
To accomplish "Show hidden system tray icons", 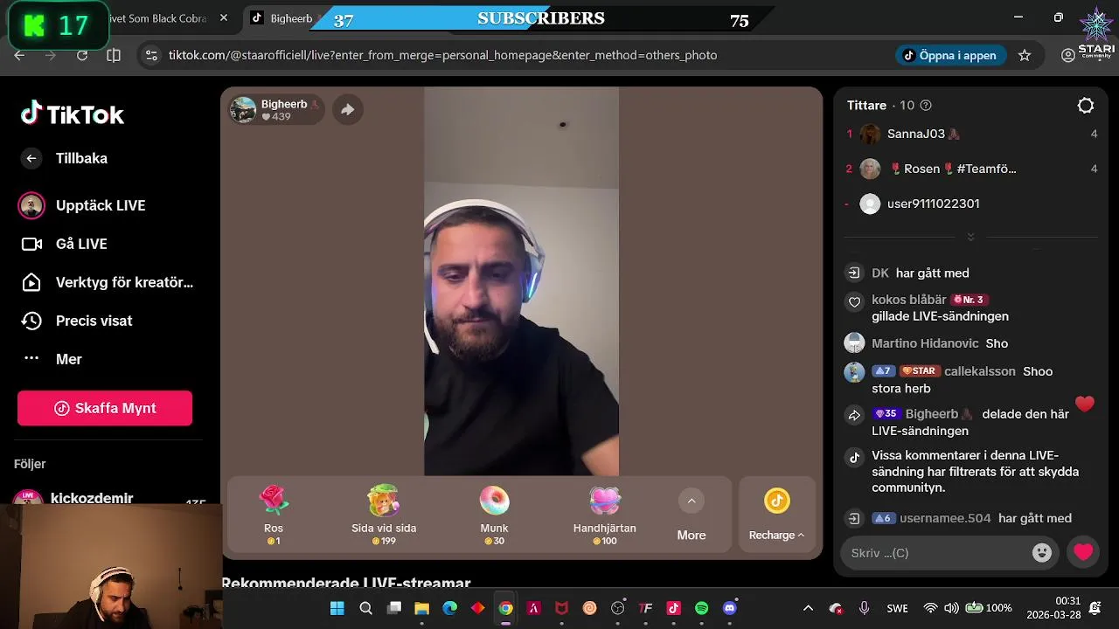I will tap(808, 608).
